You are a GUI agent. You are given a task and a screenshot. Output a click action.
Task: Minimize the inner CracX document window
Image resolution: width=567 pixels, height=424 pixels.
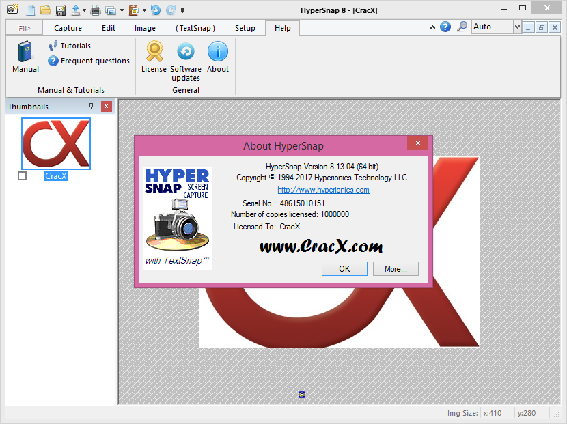[528, 27]
